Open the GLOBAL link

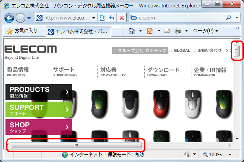181,50
